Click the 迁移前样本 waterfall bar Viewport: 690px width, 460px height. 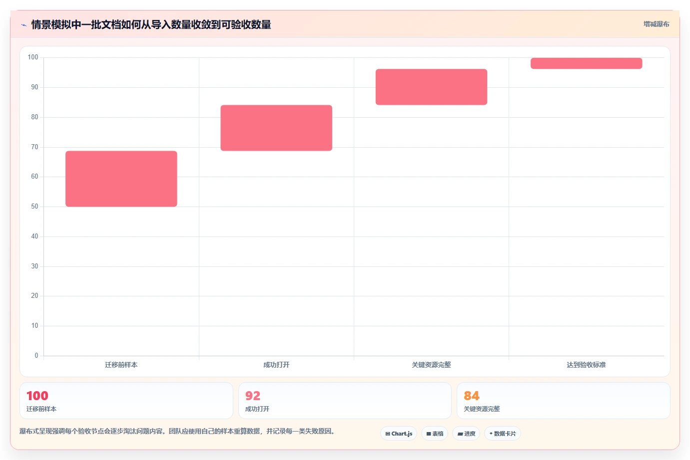[121, 179]
